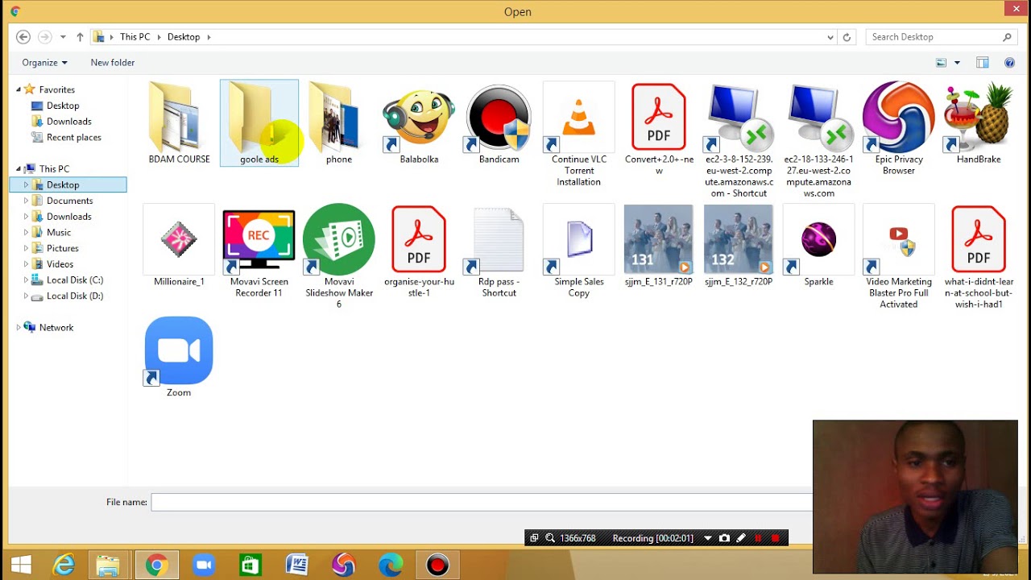This screenshot has width=1031, height=580.
Task: Select the Millionaire_1 file
Action: [x=179, y=246]
